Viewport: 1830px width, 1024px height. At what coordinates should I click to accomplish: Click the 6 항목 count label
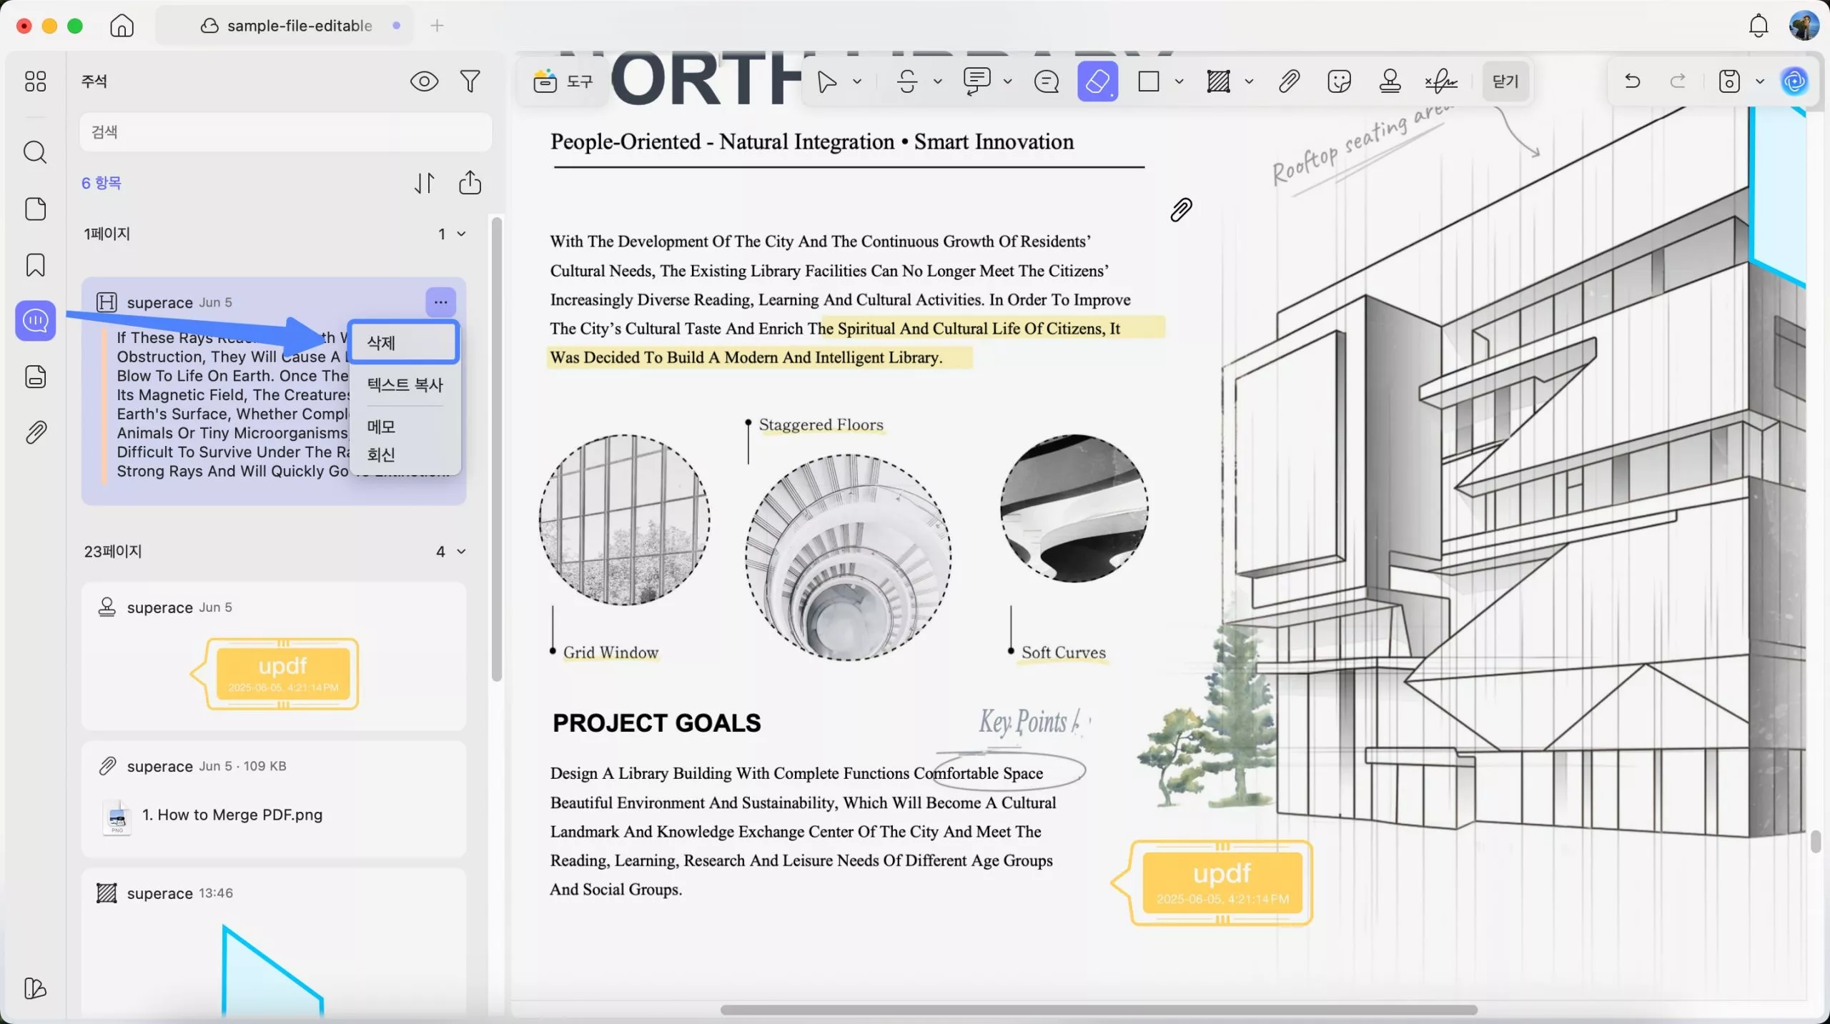point(102,183)
